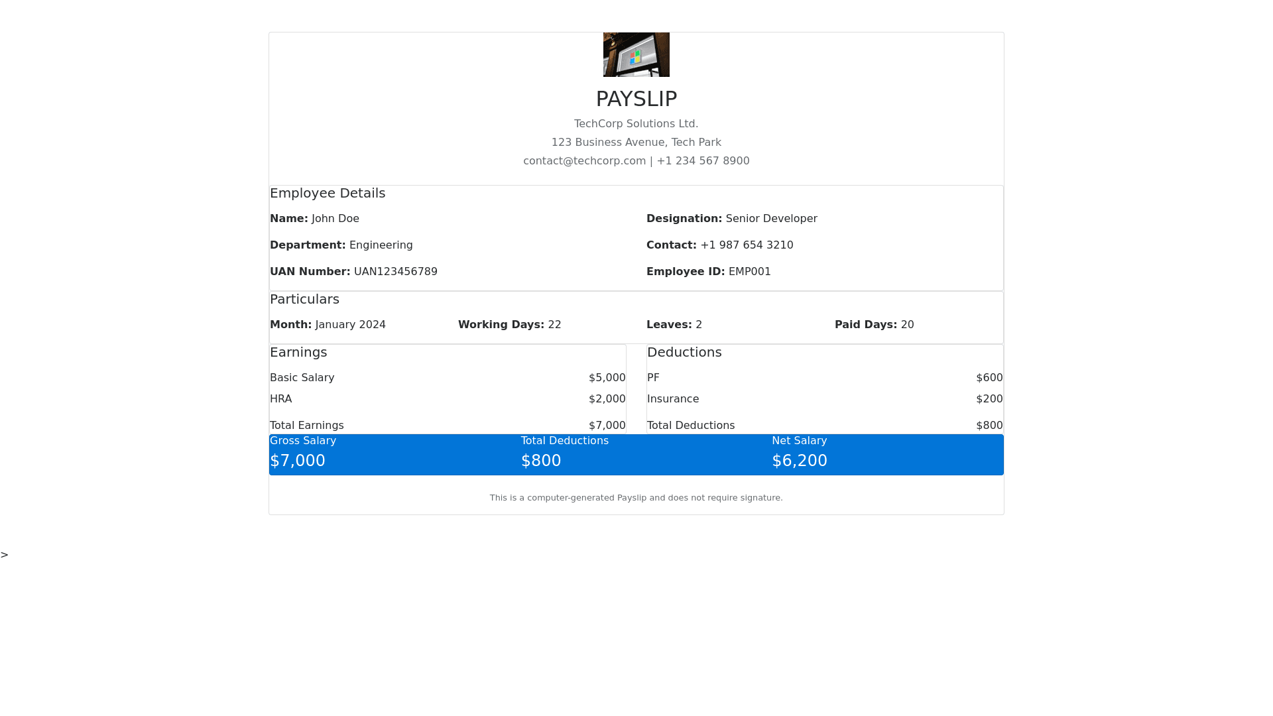Click the Designation Senior Developer field
Viewport: 1273px width, 716px height.
pyautogui.click(x=731, y=219)
